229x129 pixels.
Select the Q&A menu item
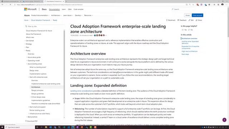(x=70, y=9)
